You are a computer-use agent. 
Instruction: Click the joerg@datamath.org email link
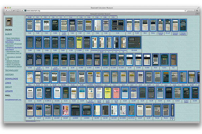[x=13, y=99]
